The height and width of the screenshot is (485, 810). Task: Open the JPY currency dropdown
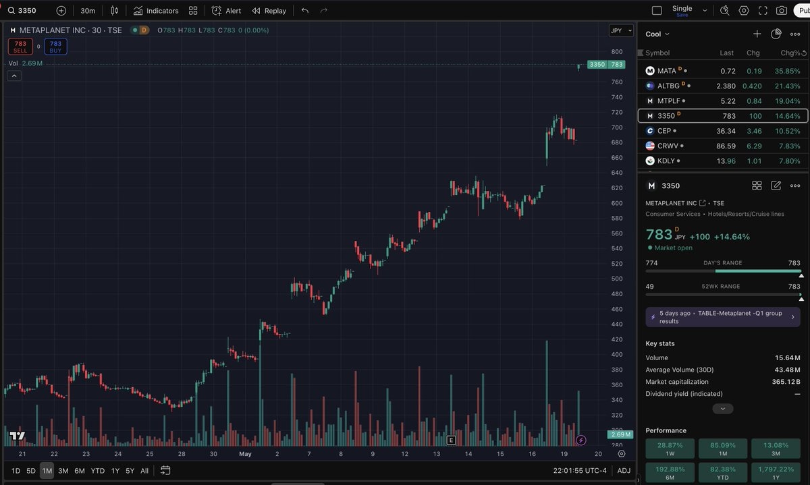coord(621,30)
